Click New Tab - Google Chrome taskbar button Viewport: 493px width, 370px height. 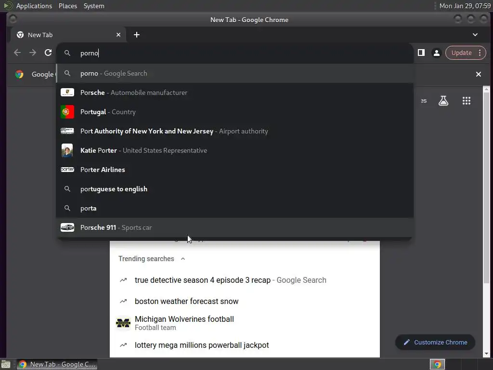pyautogui.click(x=57, y=364)
